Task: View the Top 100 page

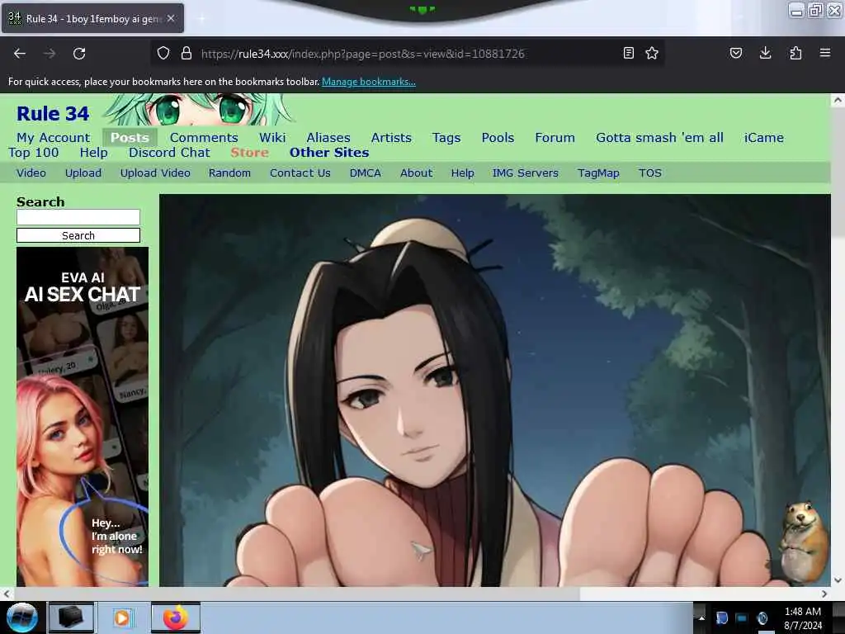Action: click(33, 153)
